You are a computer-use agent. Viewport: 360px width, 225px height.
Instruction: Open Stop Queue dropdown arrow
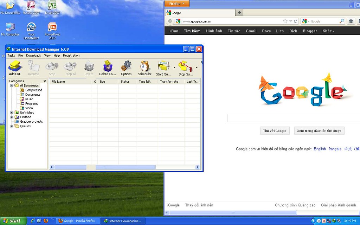197,68
